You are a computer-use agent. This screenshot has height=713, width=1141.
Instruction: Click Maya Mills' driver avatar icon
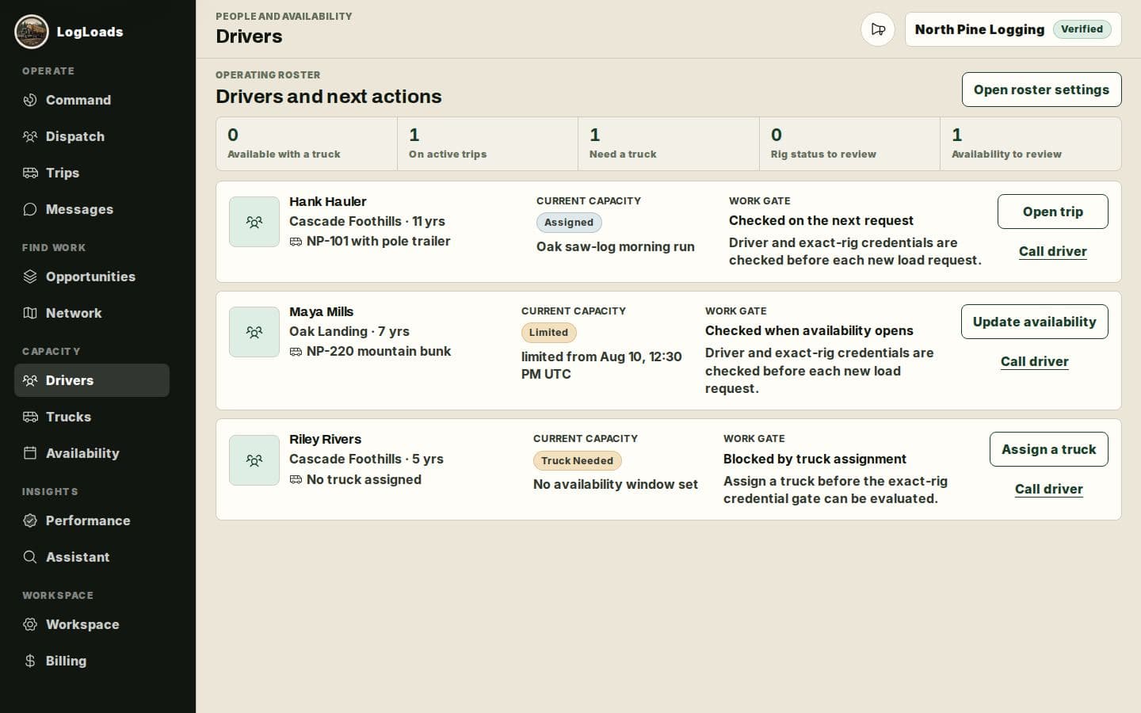[x=254, y=332]
